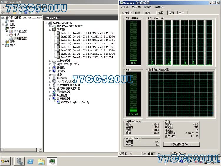Collapse the 诊断 node

[x=3, y=28]
